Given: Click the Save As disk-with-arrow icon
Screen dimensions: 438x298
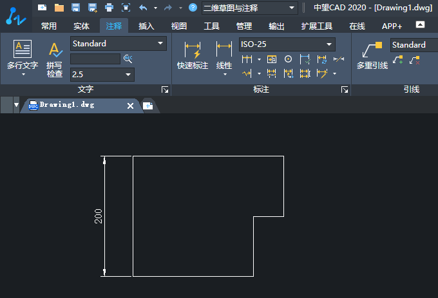Looking at the screenshot, I should point(93,8).
